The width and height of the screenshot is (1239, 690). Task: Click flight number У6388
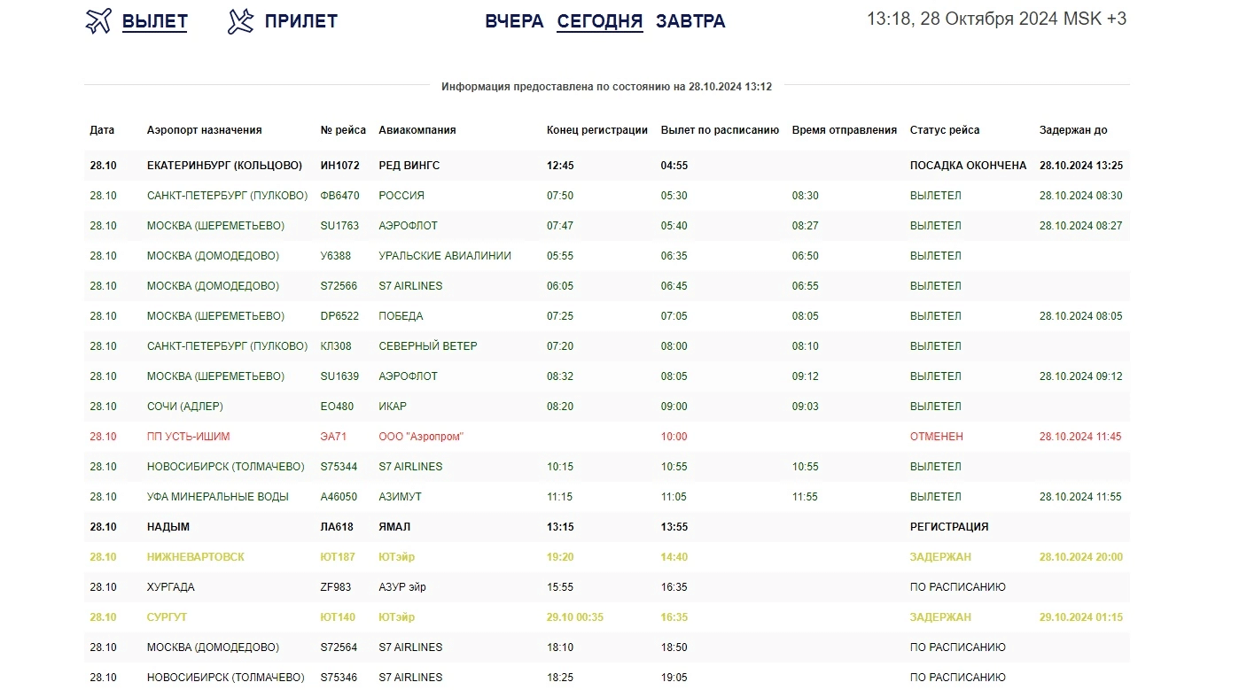[x=336, y=256]
